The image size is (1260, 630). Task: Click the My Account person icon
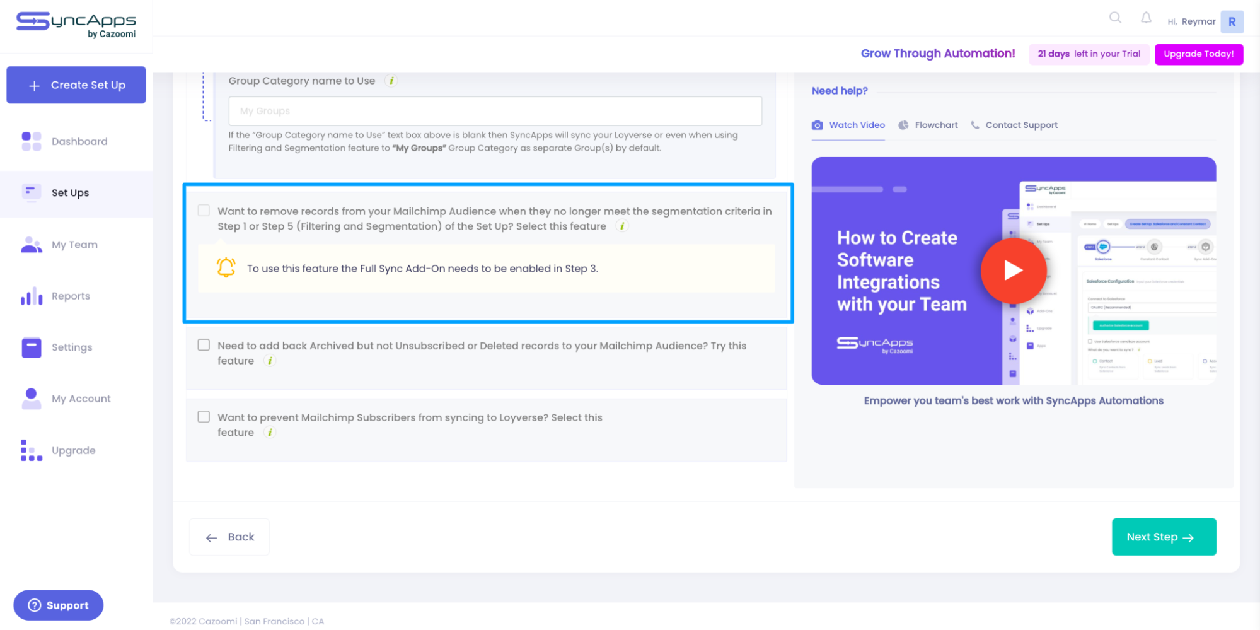(x=32, y=399)
